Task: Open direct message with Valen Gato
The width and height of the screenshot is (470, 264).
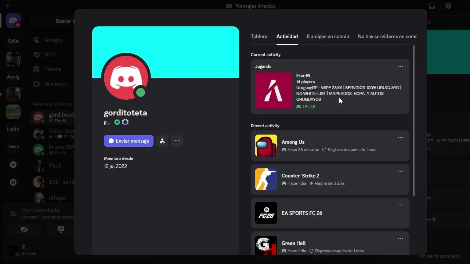Action: click(53, 133)
